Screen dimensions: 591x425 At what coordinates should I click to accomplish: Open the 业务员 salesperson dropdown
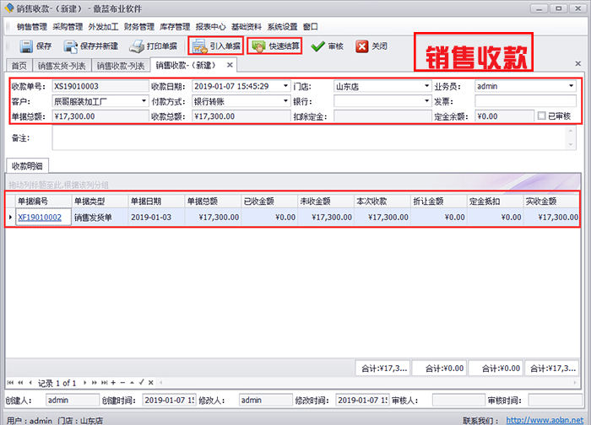[x=571, y=86]
